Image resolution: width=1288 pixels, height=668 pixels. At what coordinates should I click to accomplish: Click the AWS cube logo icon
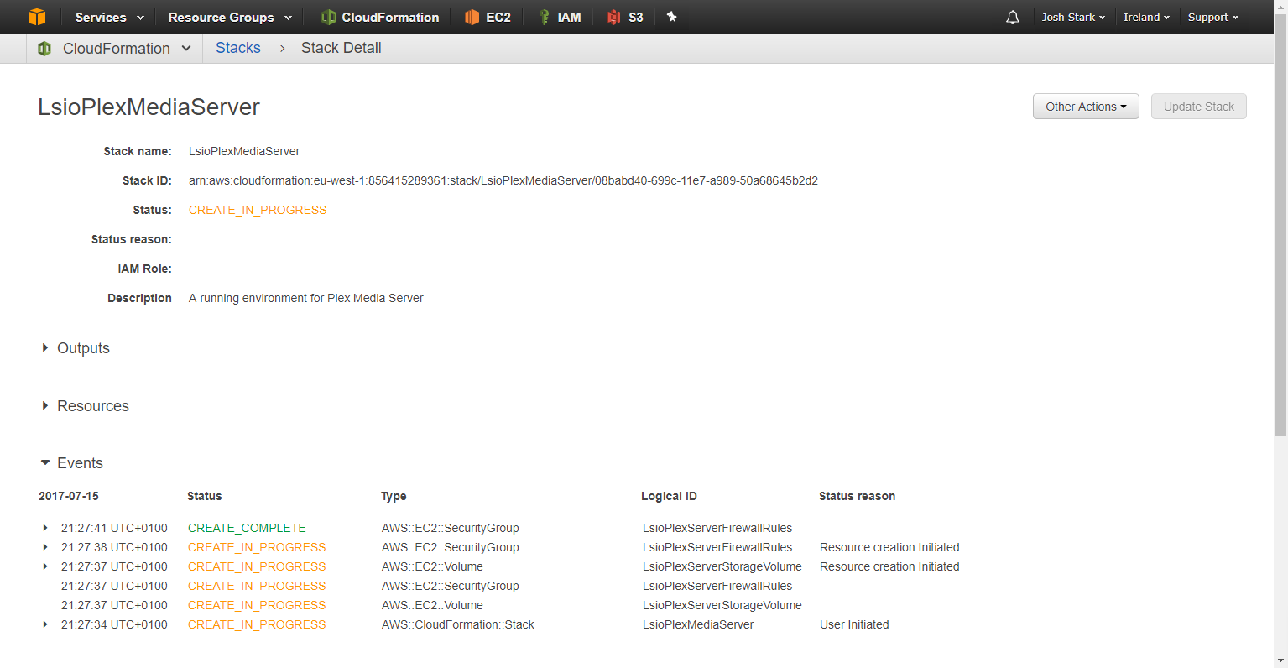click(37, 17)
